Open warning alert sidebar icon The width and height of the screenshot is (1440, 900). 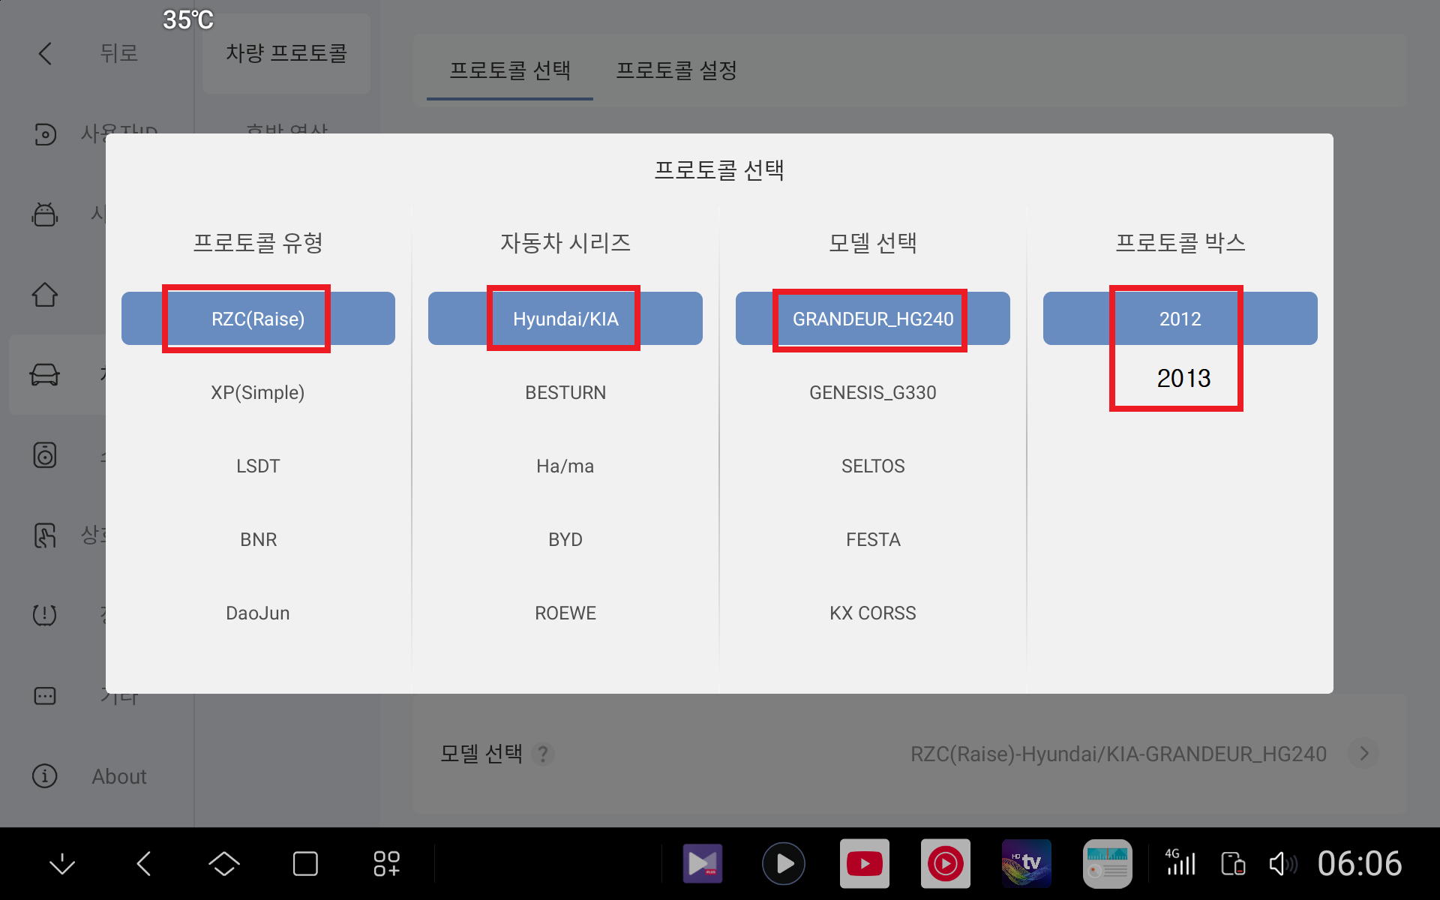(x=45, y=615)
